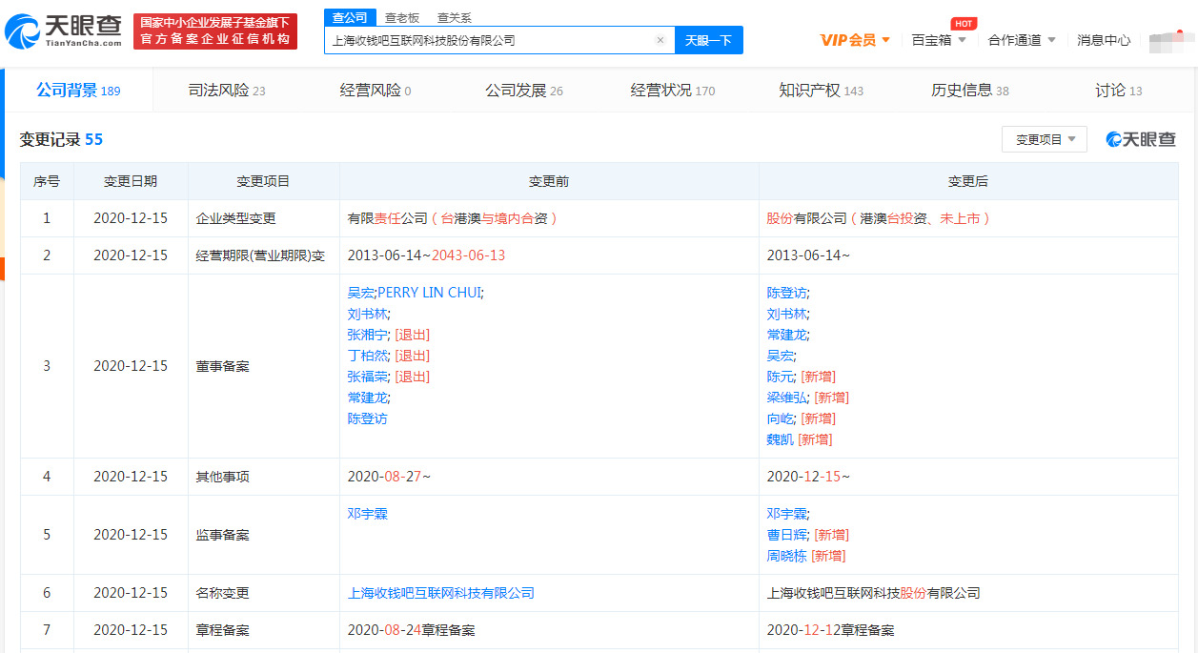Click the 天眼一下 search button
This screenshot has height=653, width=1198.
tap(709, 40)
